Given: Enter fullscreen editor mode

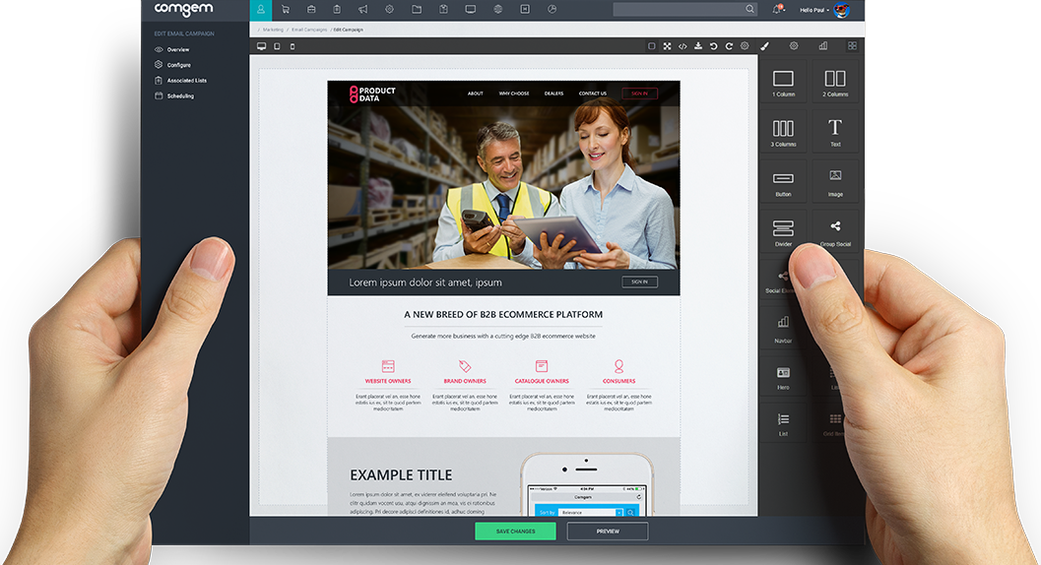Looking at the screenshot, I should pyautogui.click(x=667, y=46).
